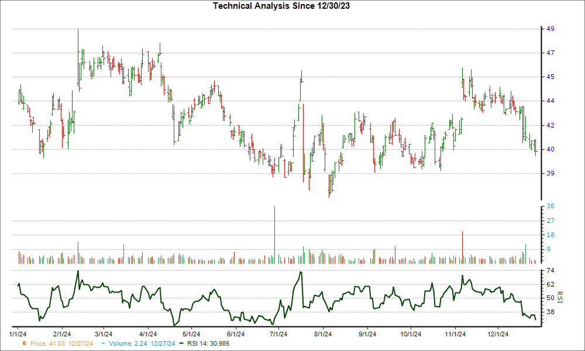The height and width of the screenshot is (351, 585).
Task: Click the orange Price legend swatch
Action: coord(24,343)
